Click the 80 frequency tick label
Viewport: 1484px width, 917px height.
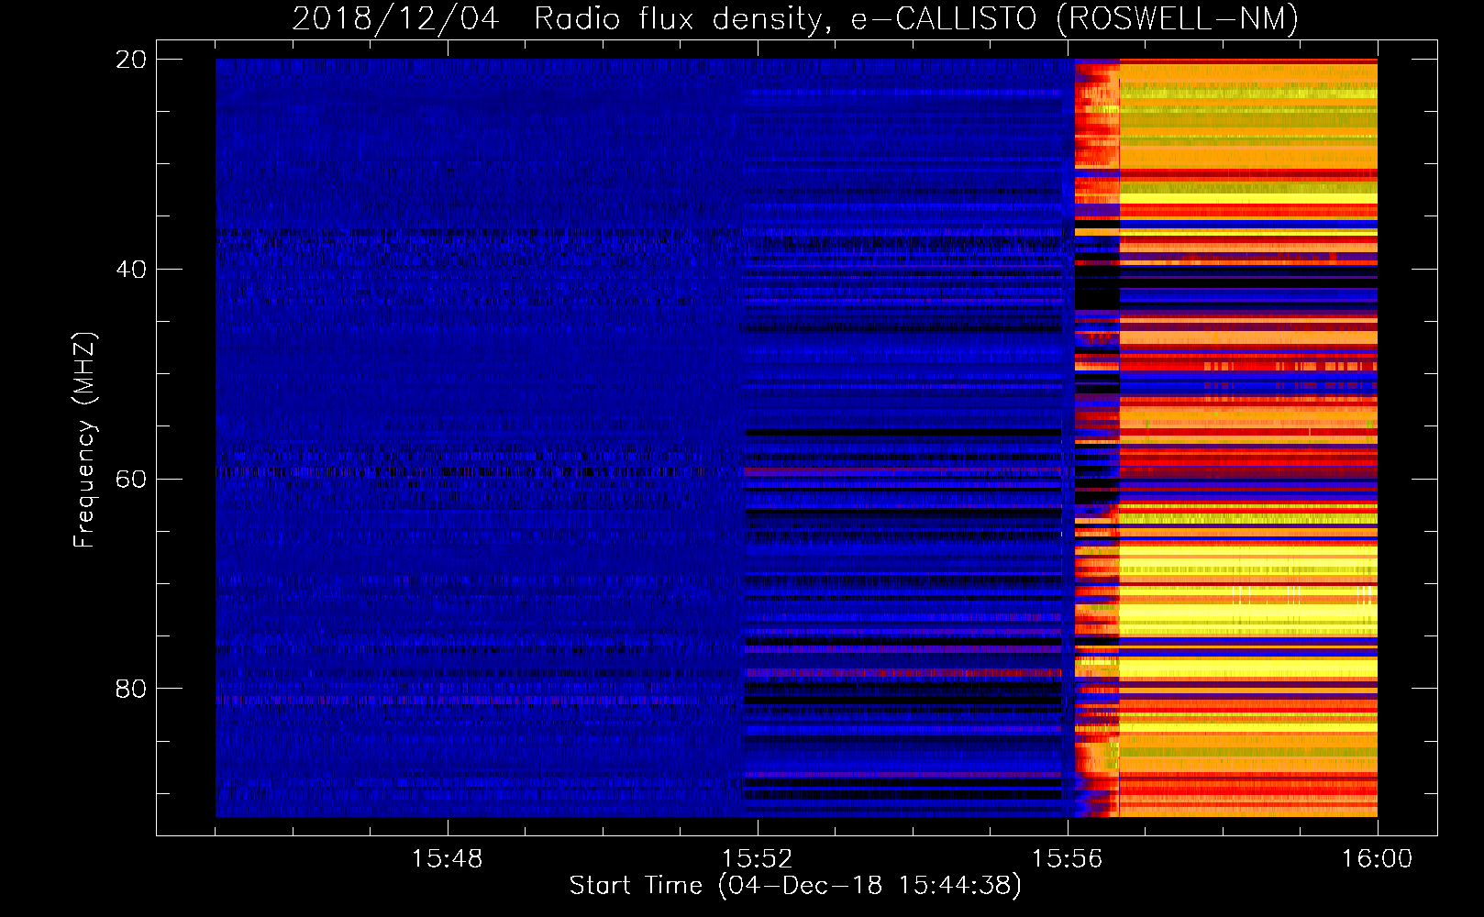pyautogui.click(x=131, y=689)
